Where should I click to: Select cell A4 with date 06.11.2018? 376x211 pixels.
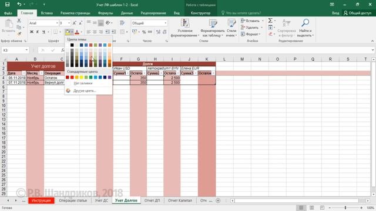tap(16, 78)
